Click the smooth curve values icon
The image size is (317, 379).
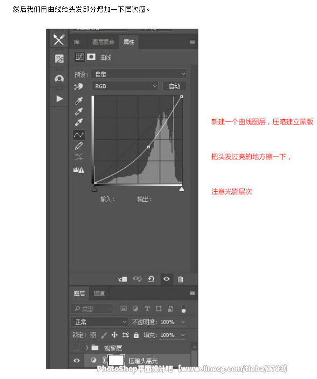tap(79, 157)
